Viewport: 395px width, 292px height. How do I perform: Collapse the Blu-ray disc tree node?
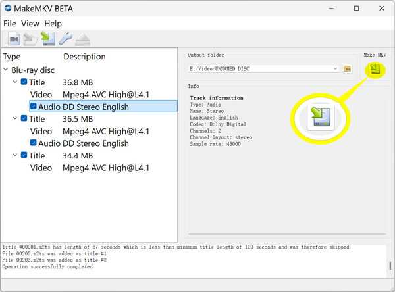[x=6, y=69]
